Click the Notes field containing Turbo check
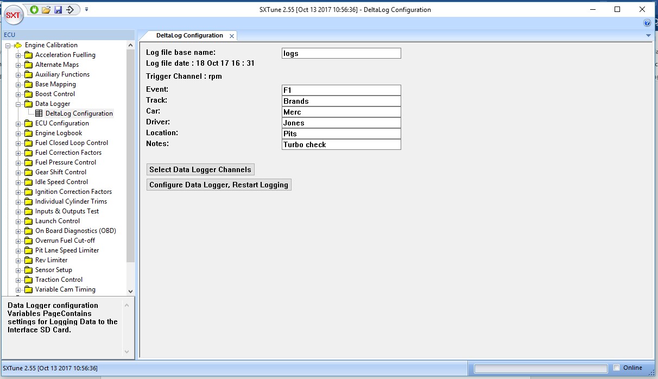 pos(341,144)
